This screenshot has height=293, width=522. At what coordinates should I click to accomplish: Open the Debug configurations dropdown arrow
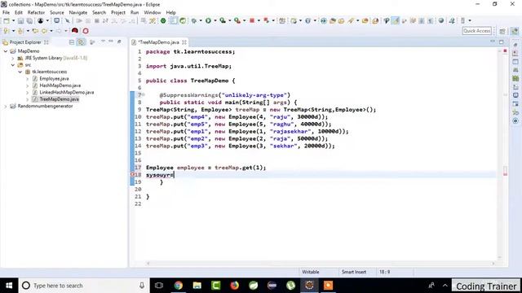pos(201,20)
